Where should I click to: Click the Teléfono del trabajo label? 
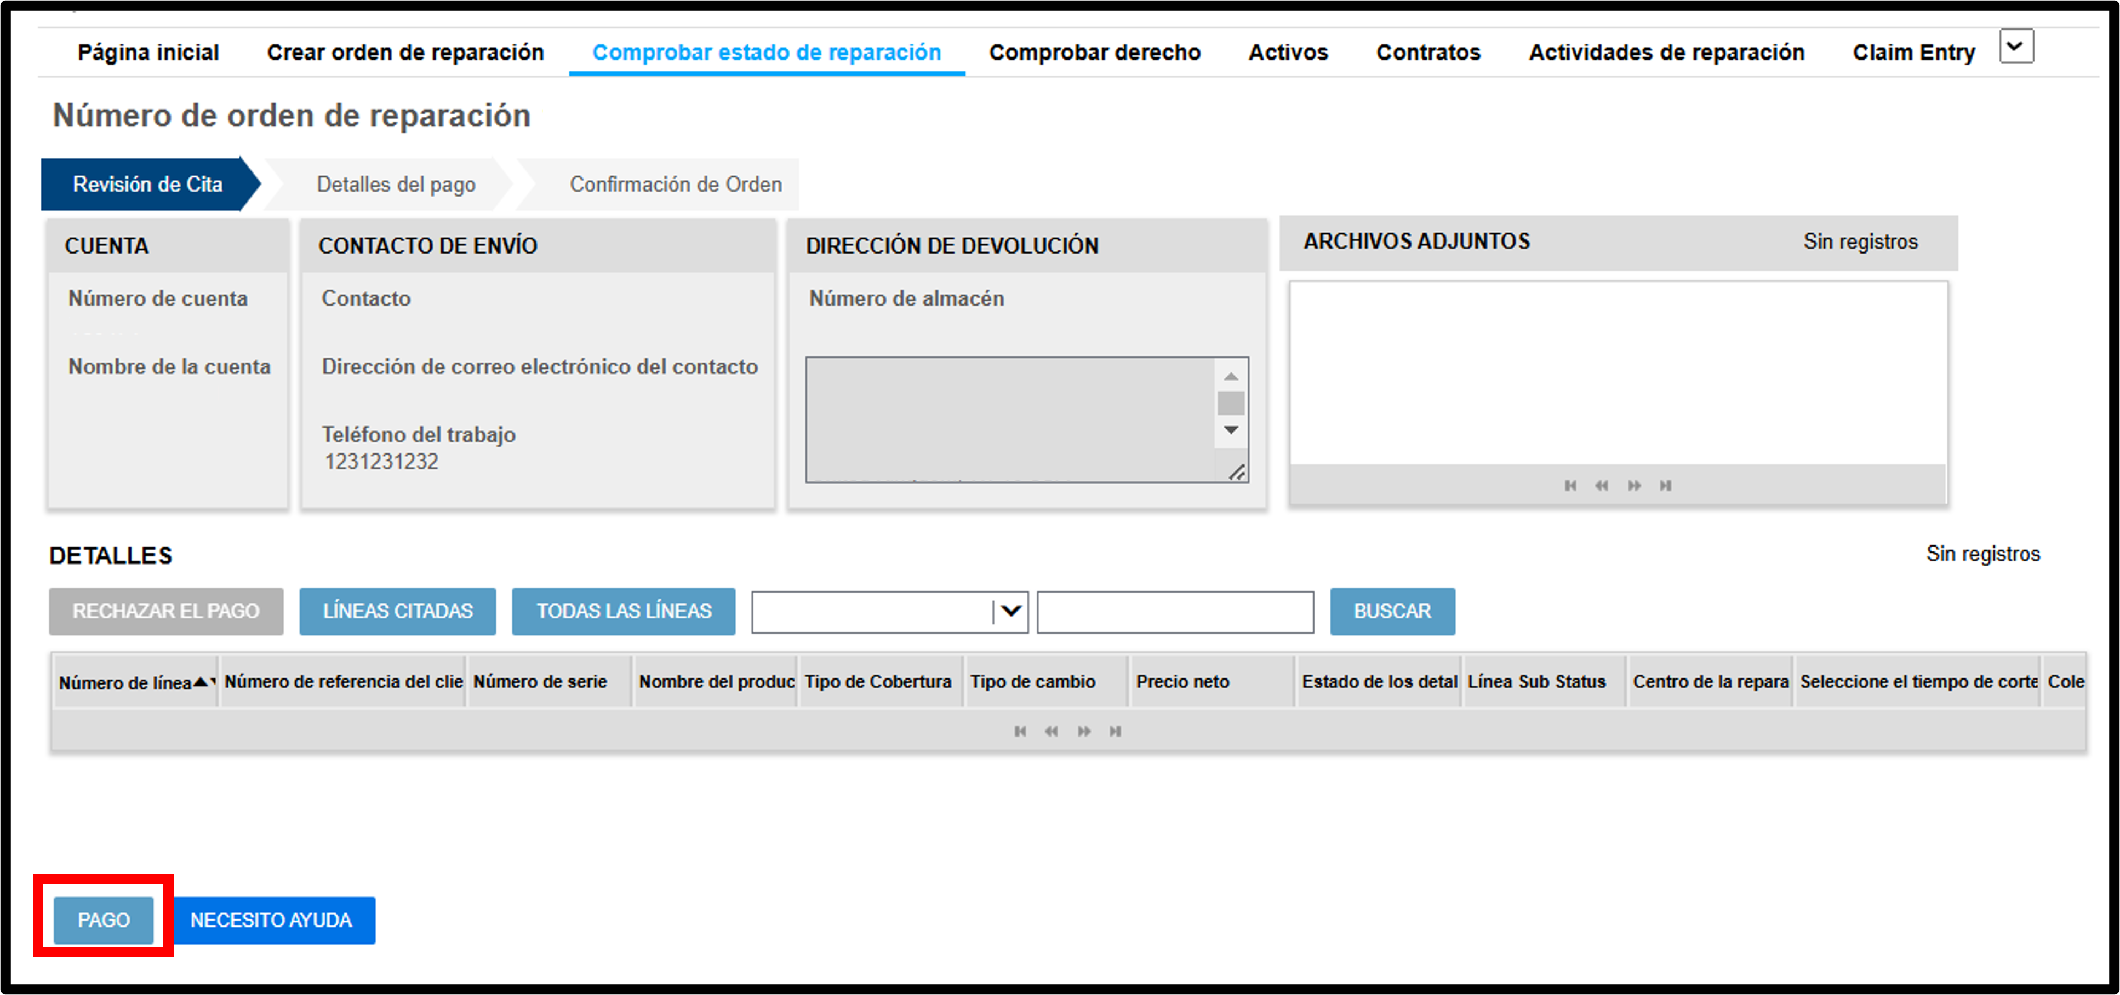coord(418,434)
